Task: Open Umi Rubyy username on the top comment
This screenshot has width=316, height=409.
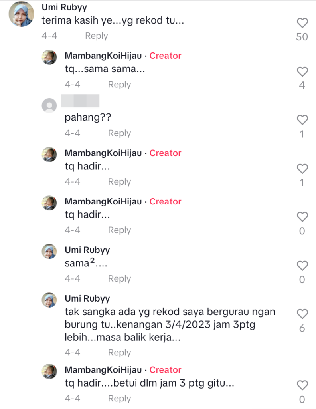Action: pos(64,8)
